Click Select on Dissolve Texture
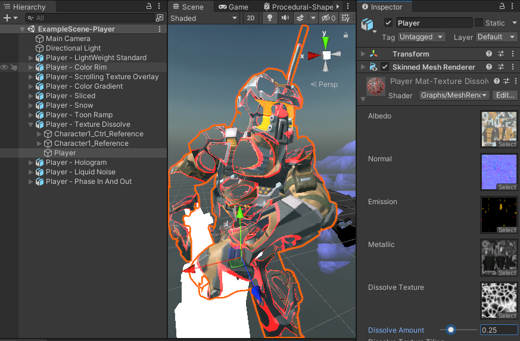This screenshot has height=341, width=520. 507,315
